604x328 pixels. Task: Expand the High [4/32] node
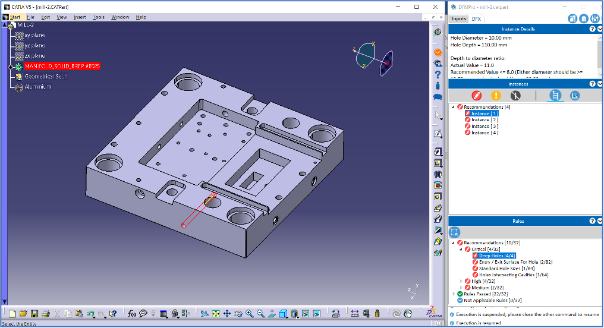click(x=461, y=282)
